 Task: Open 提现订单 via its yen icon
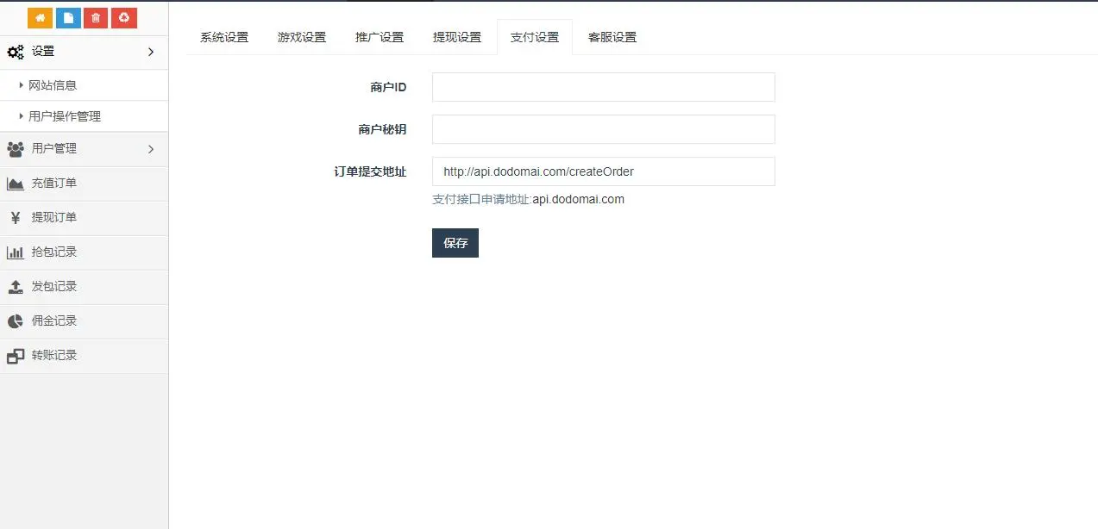[16, 218]
